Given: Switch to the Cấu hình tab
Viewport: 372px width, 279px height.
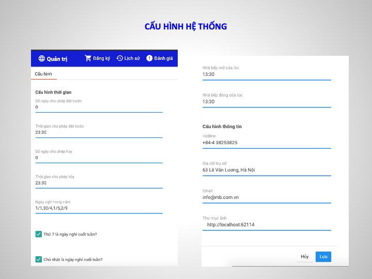Looking at the screenshot, I should coord(43,74).
